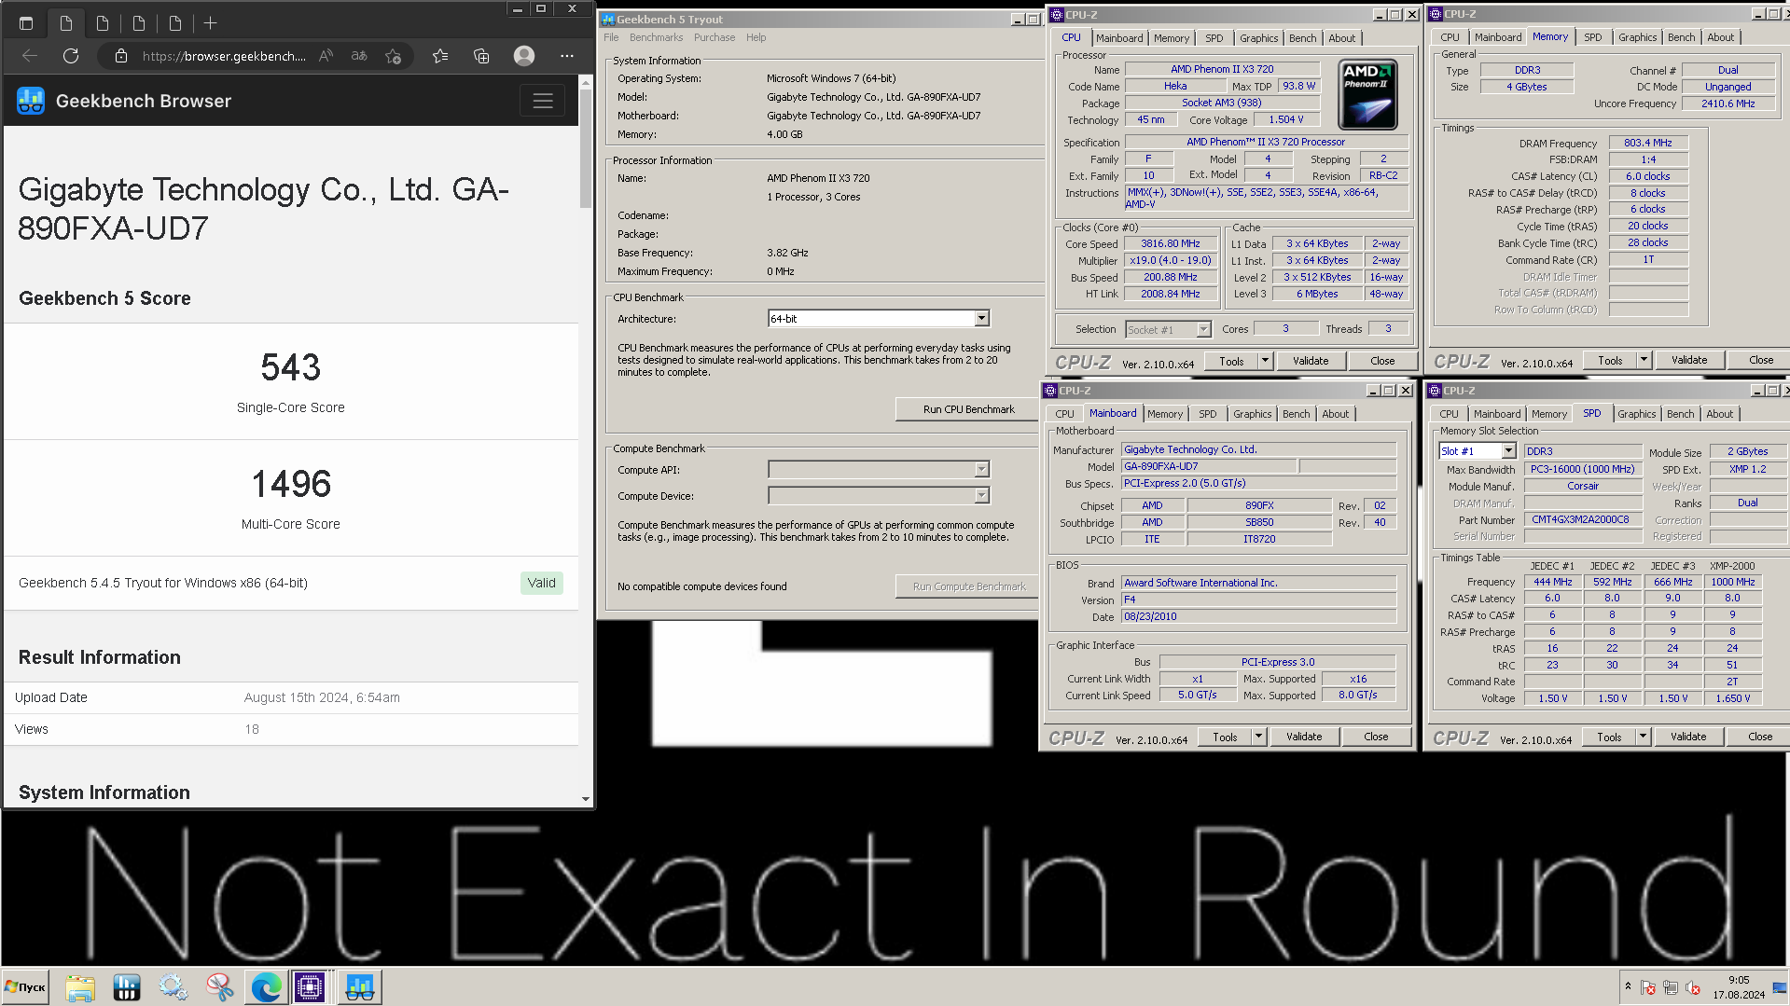
Task: View site information lock icon
Action: click(121, 56)
